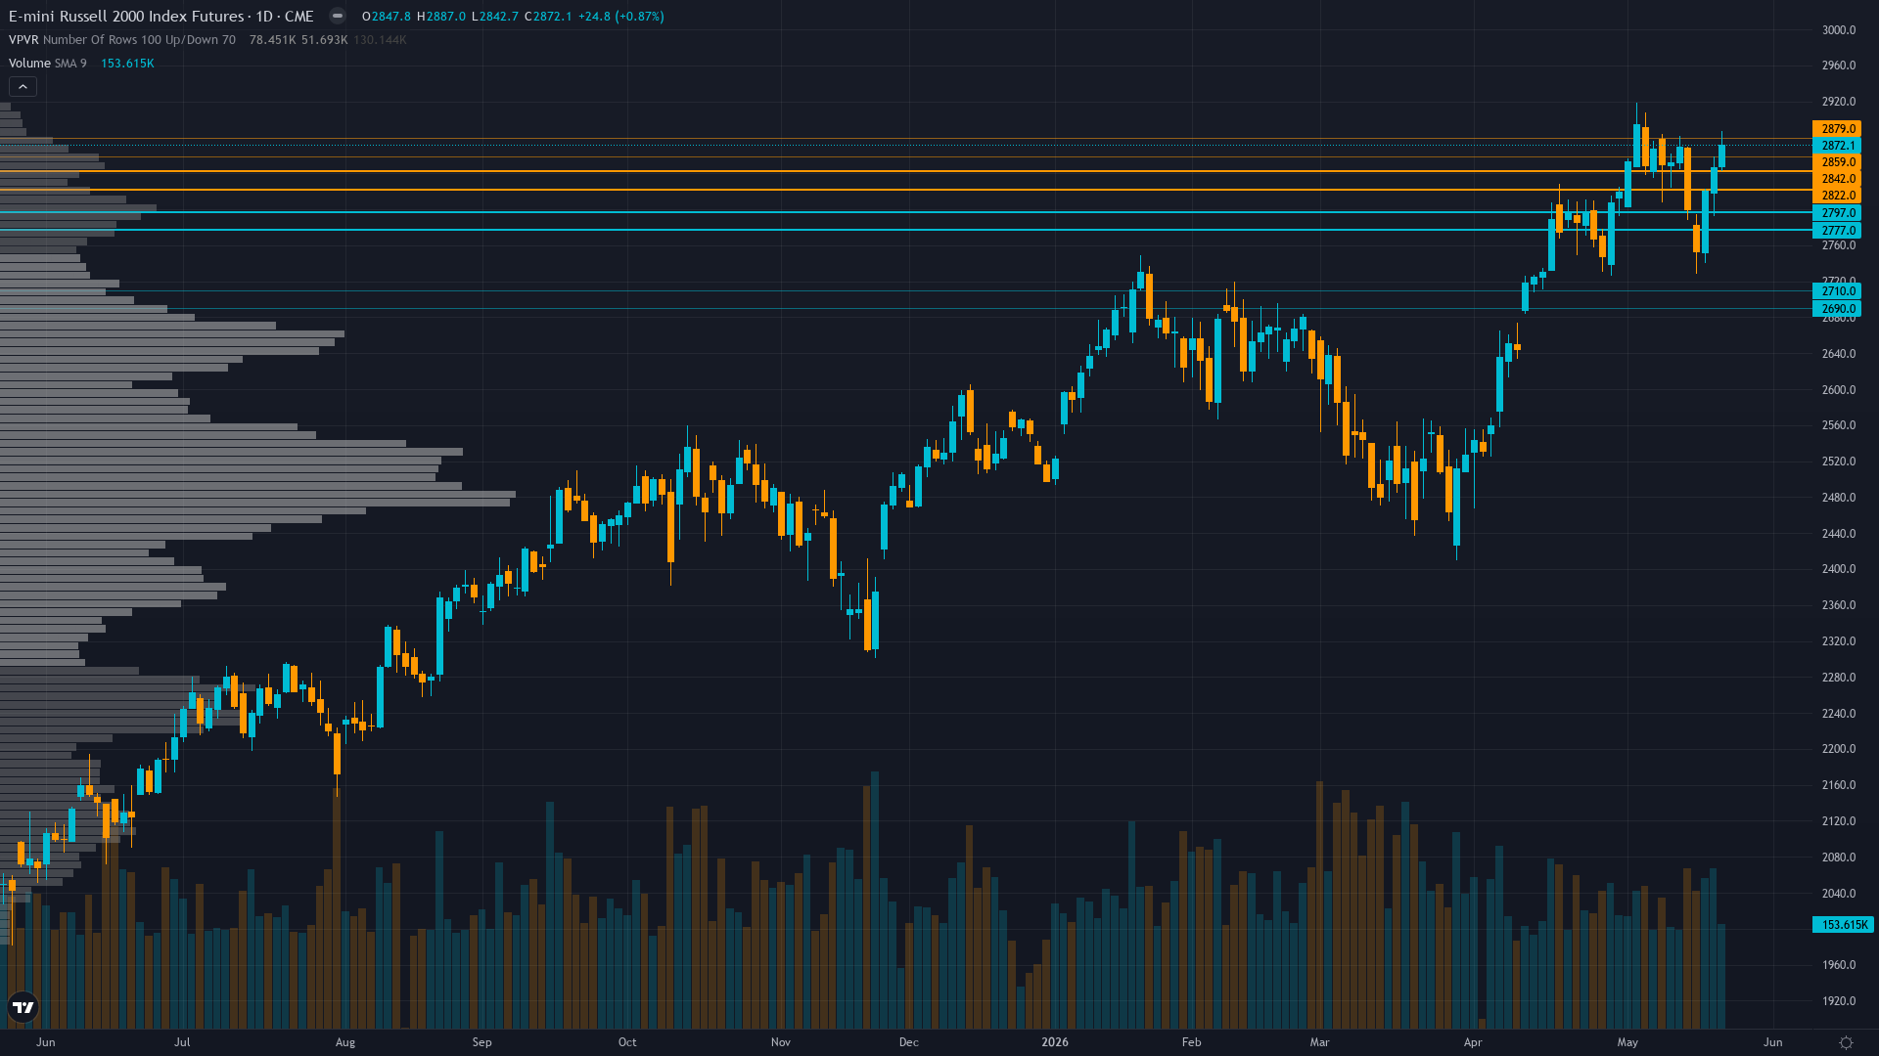Select the orange 2859.0 price label
The width and height of the screenshot is (1879, 1056).
click(x=1837, y=161)
